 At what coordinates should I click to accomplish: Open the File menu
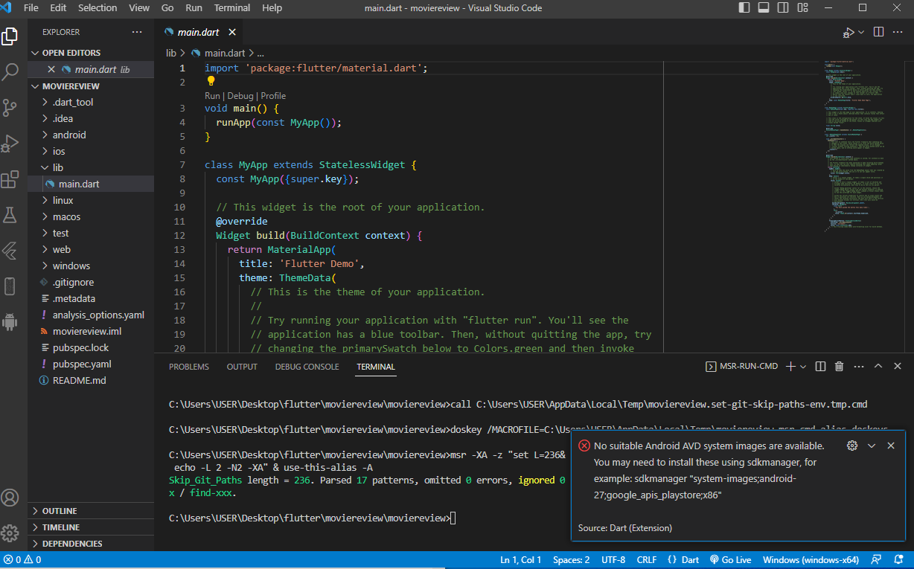[31, 8]
